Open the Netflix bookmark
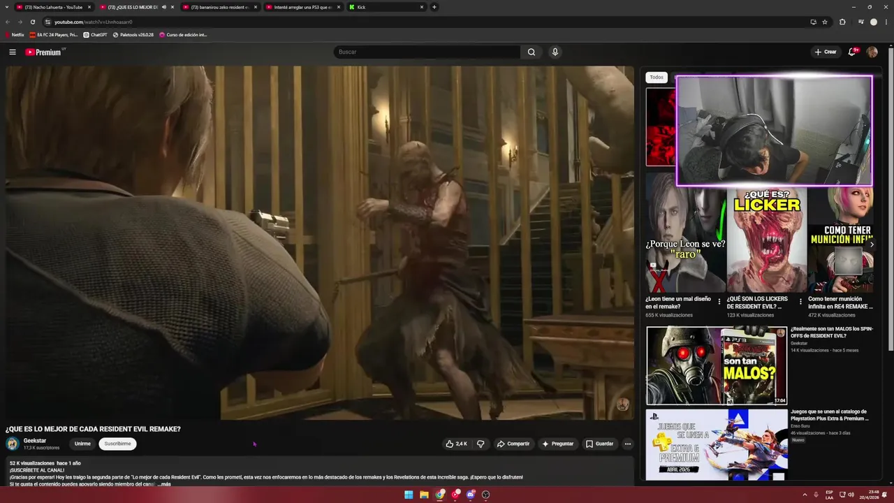This screenshot has height=503, width=894. tap(14, 34)
